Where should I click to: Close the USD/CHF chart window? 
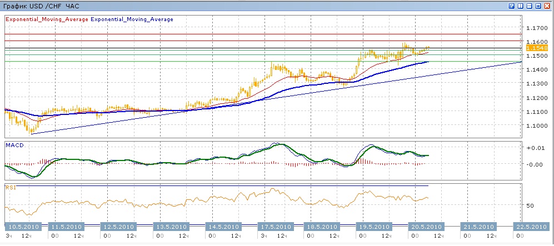click(x=547, y=6)
